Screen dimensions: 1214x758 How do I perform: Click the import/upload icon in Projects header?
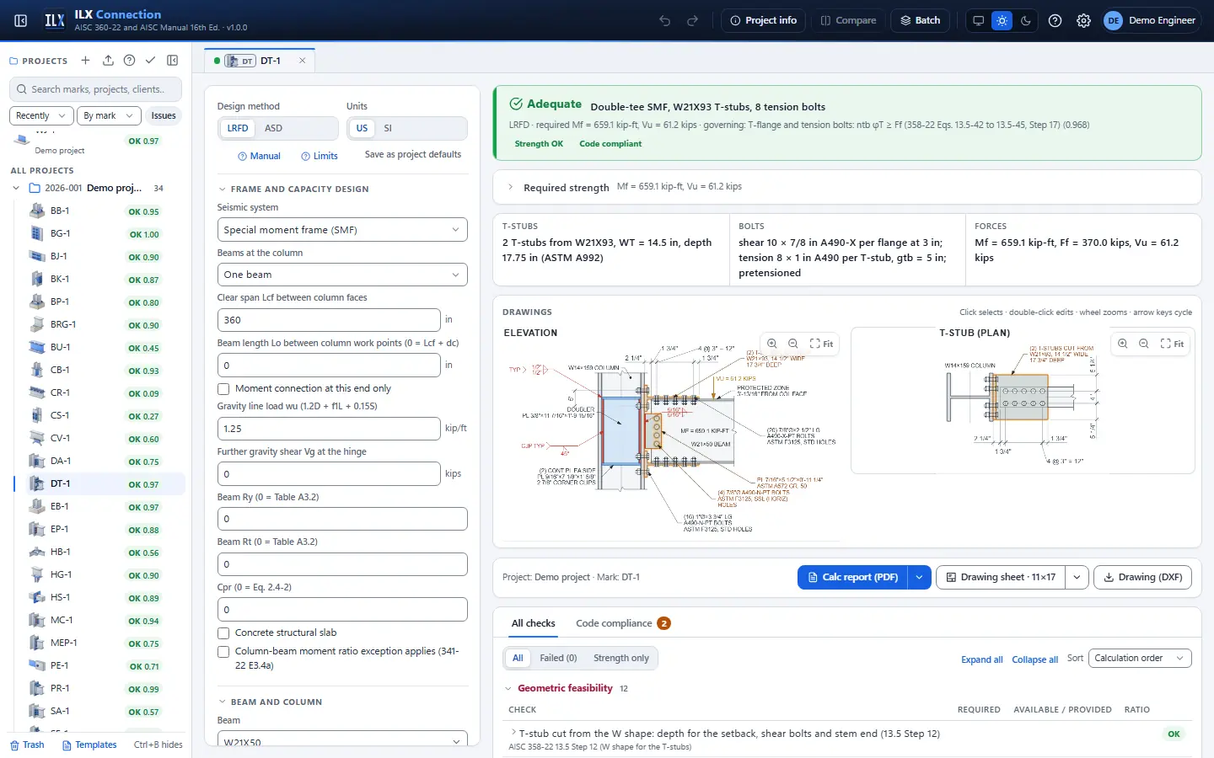click(x=108, y=61)
